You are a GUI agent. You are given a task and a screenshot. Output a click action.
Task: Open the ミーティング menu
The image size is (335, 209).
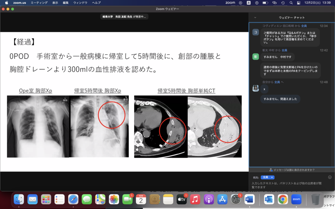[39, 3]
